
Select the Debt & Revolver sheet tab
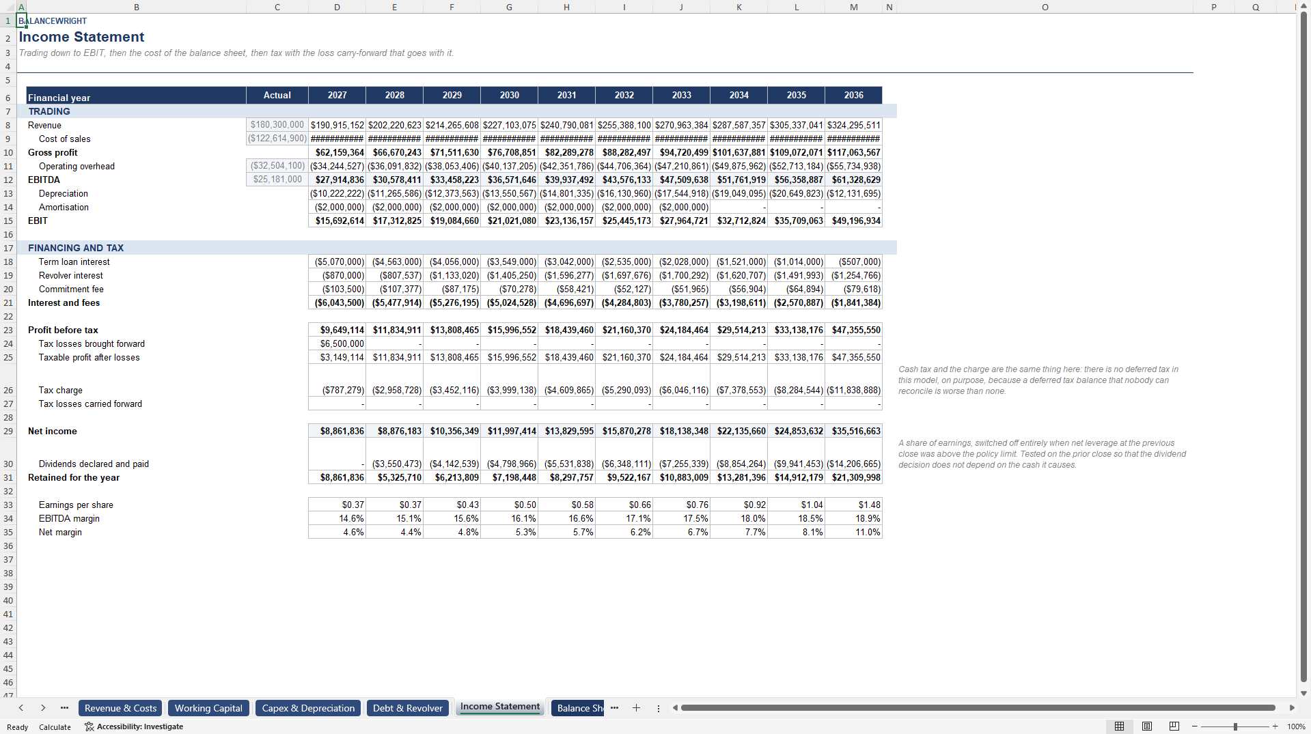click(408, 708)
